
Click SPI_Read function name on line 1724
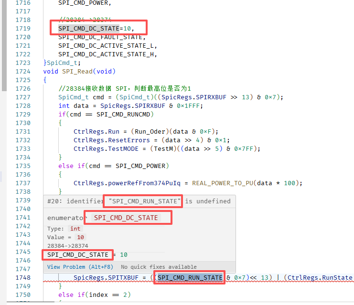(x=77, y=72)
